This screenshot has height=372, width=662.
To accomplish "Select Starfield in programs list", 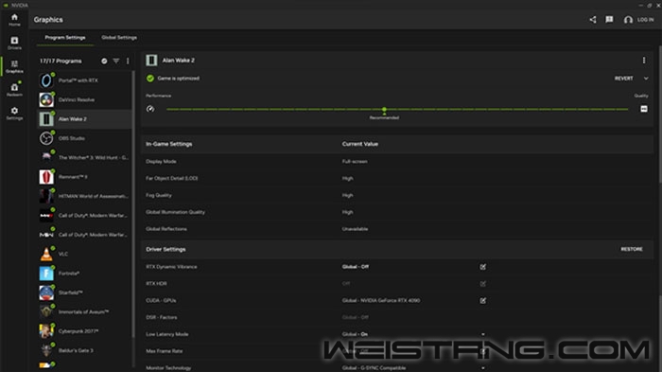I will tap(84, 292).
